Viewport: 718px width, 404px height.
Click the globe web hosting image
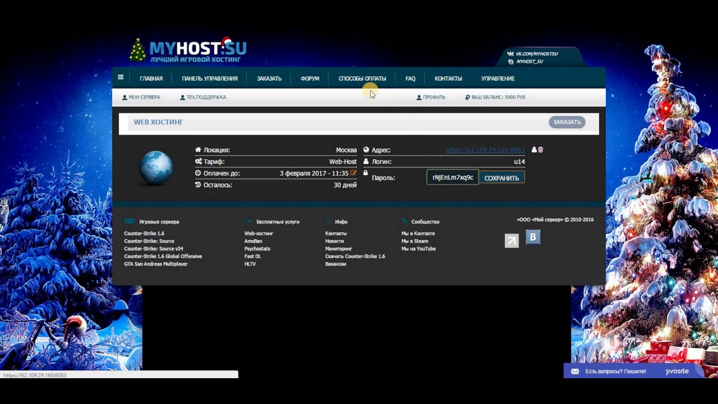pyautogui.click(x=156, y=168)
